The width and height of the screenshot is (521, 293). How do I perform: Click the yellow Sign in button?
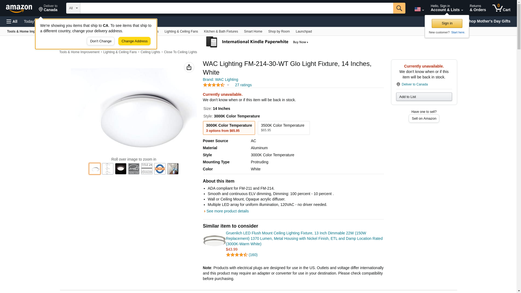[447, 23]
